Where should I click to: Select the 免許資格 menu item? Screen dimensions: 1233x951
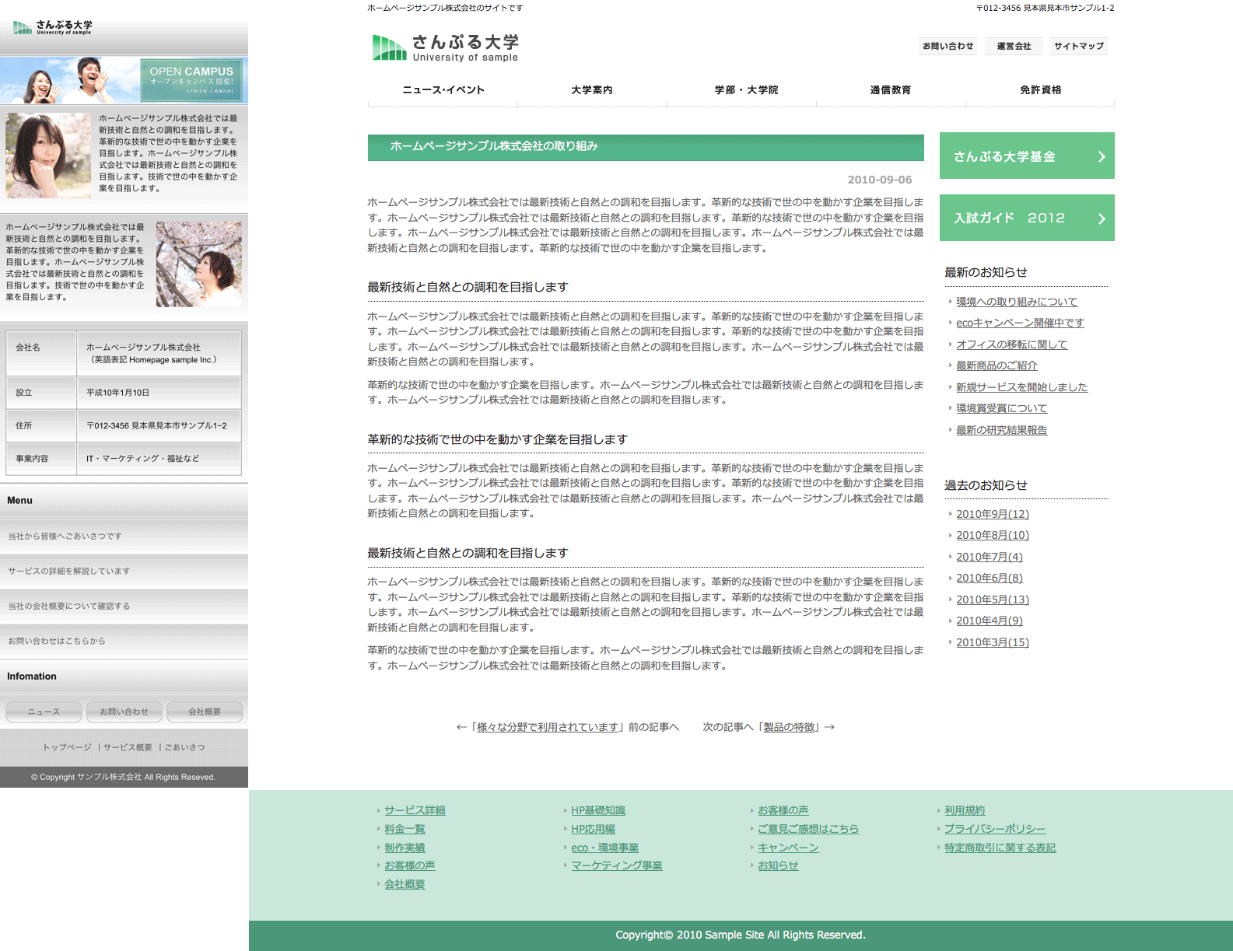1040,90
